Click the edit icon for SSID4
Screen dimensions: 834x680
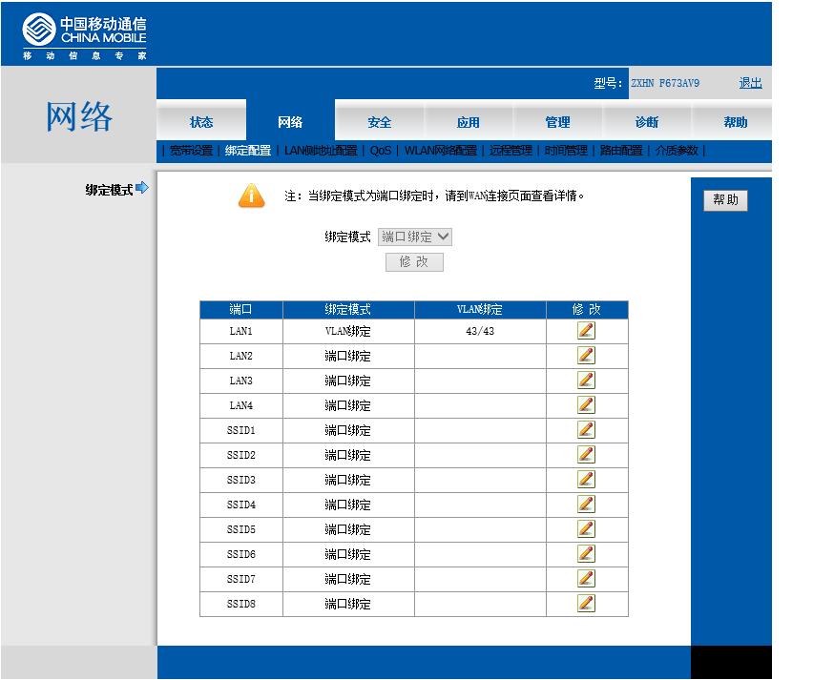coord(586,504)
